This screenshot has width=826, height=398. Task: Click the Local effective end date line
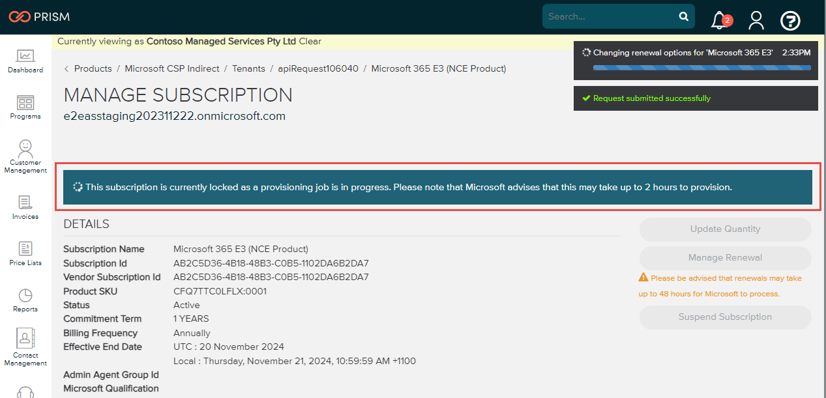(295, 361)
